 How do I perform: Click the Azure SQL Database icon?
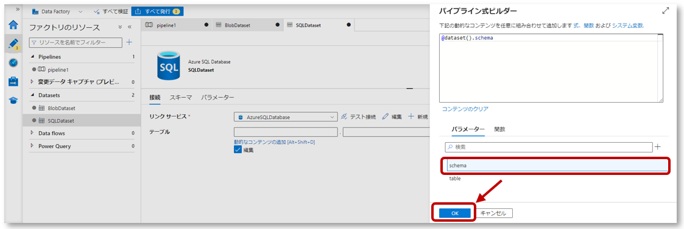[168, 66]
